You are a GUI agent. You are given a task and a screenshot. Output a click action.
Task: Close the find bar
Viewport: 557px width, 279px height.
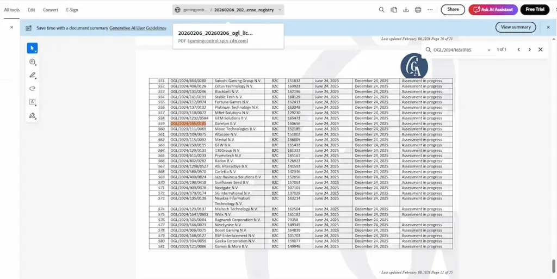(540, 49)
